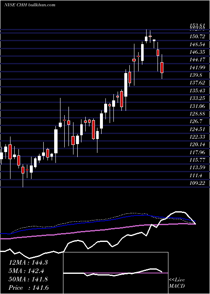The width and height of the screenshot is (210, 294).
Task: Select the 131.06 price axis label
Action: point(197,106)
